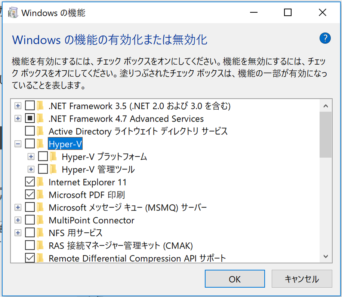The image size is (342, 297).
Task: Click the scroll down arrow of the list
Action: click(326, 256)
